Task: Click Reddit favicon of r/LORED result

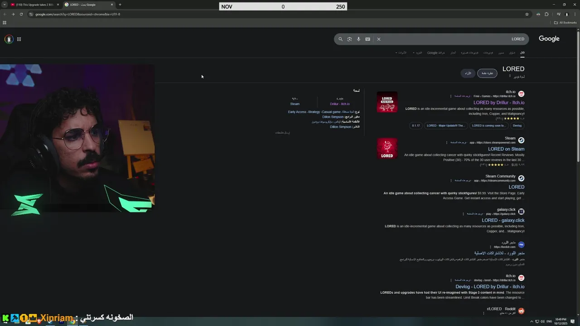Action: coord(521,311)
